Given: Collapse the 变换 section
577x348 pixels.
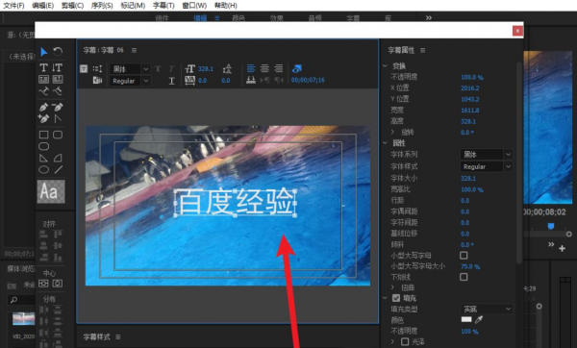Looking at the screenshot, I should coord(385,65).
